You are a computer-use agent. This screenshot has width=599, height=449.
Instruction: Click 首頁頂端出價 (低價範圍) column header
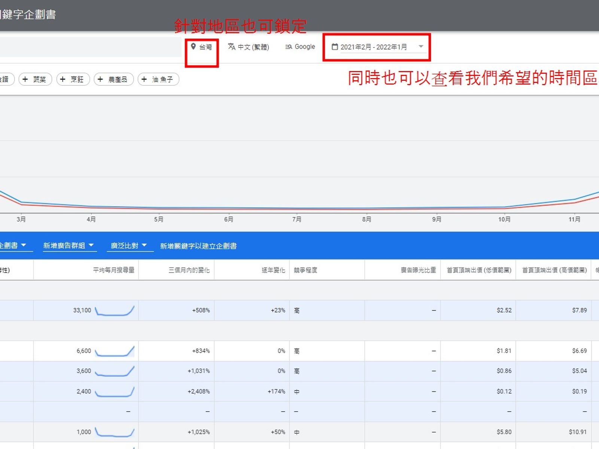click(479, 270)
